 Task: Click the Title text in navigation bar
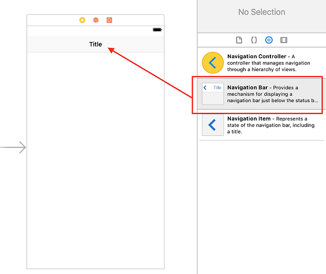(96, 44)
